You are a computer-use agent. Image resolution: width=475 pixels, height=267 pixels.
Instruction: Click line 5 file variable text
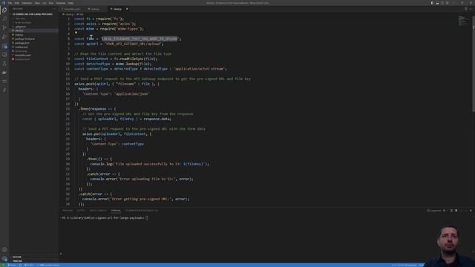(91, 39)
